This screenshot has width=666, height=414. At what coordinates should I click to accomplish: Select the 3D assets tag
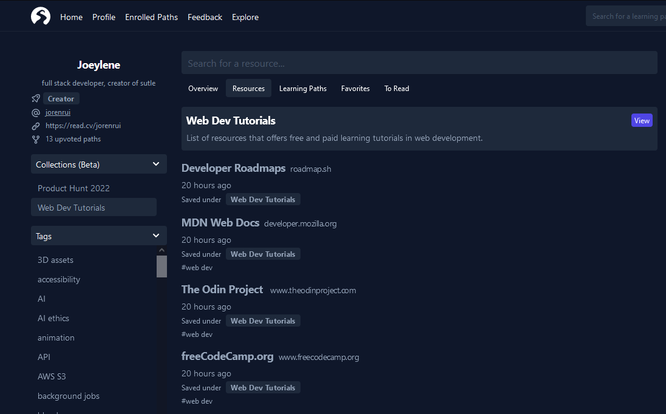pos(55,260)
